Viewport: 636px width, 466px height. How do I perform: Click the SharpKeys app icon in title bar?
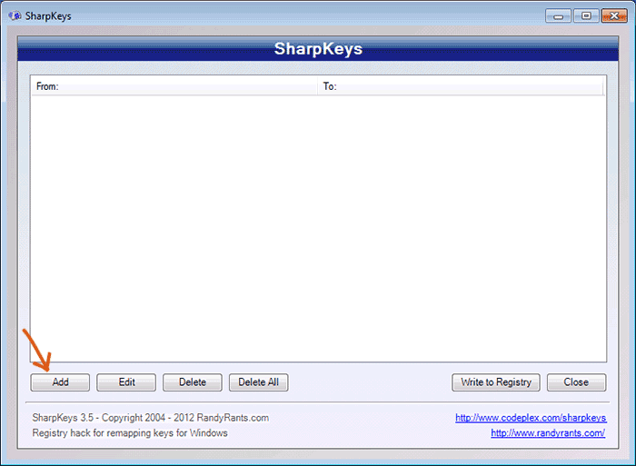click(15, 16)
